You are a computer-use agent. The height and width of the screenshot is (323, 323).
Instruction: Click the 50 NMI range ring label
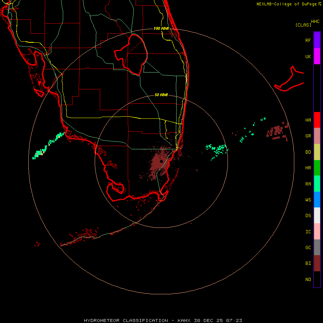click(161, 95)
